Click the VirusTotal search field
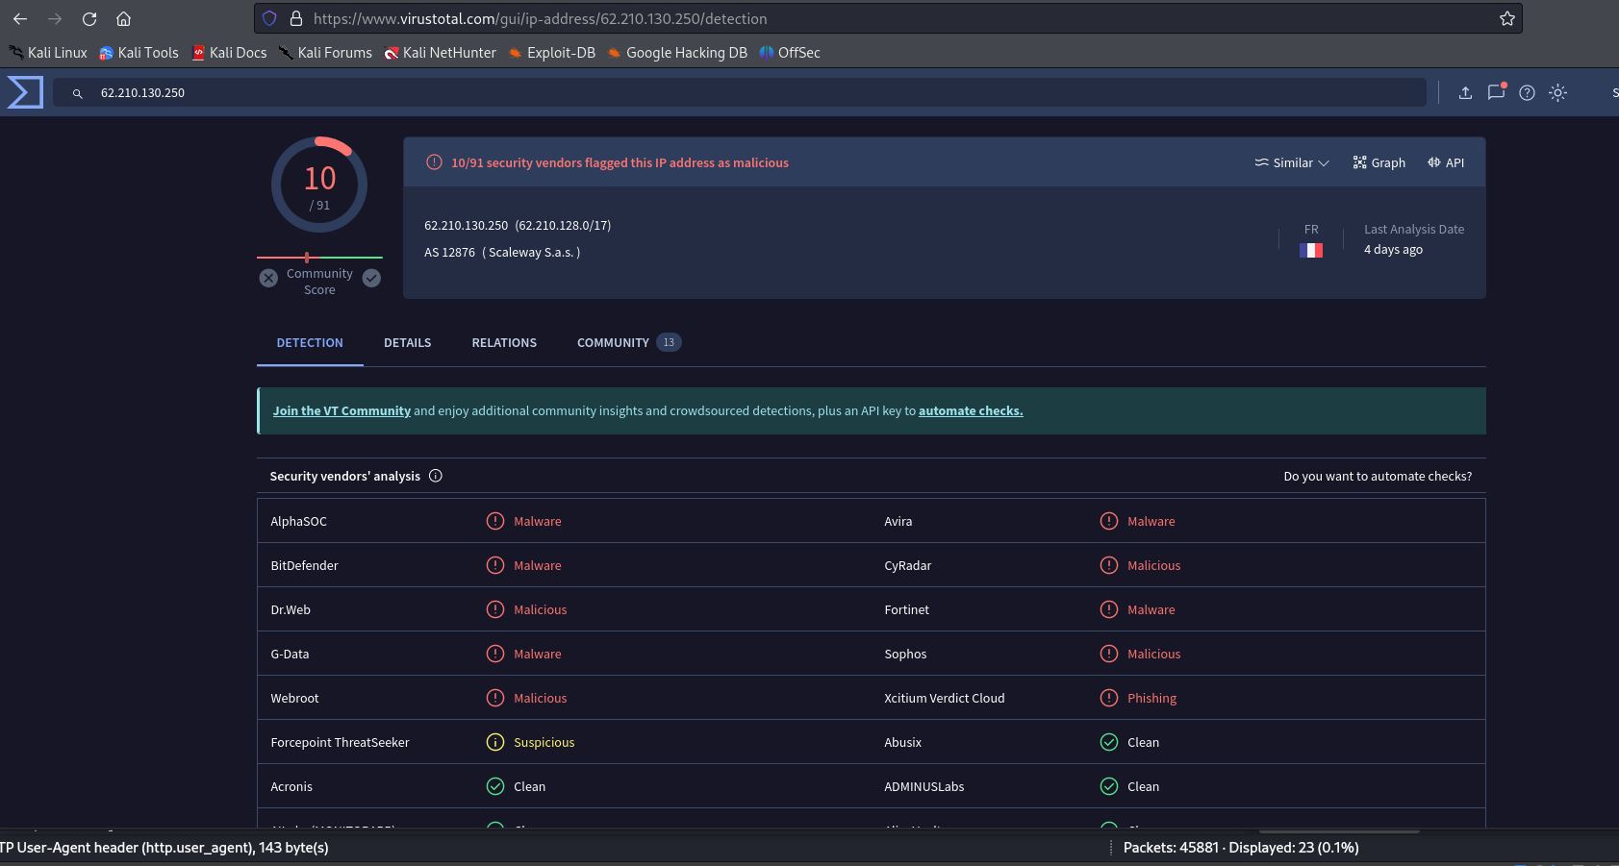1619x866 pixels. [x=739, y=92]
